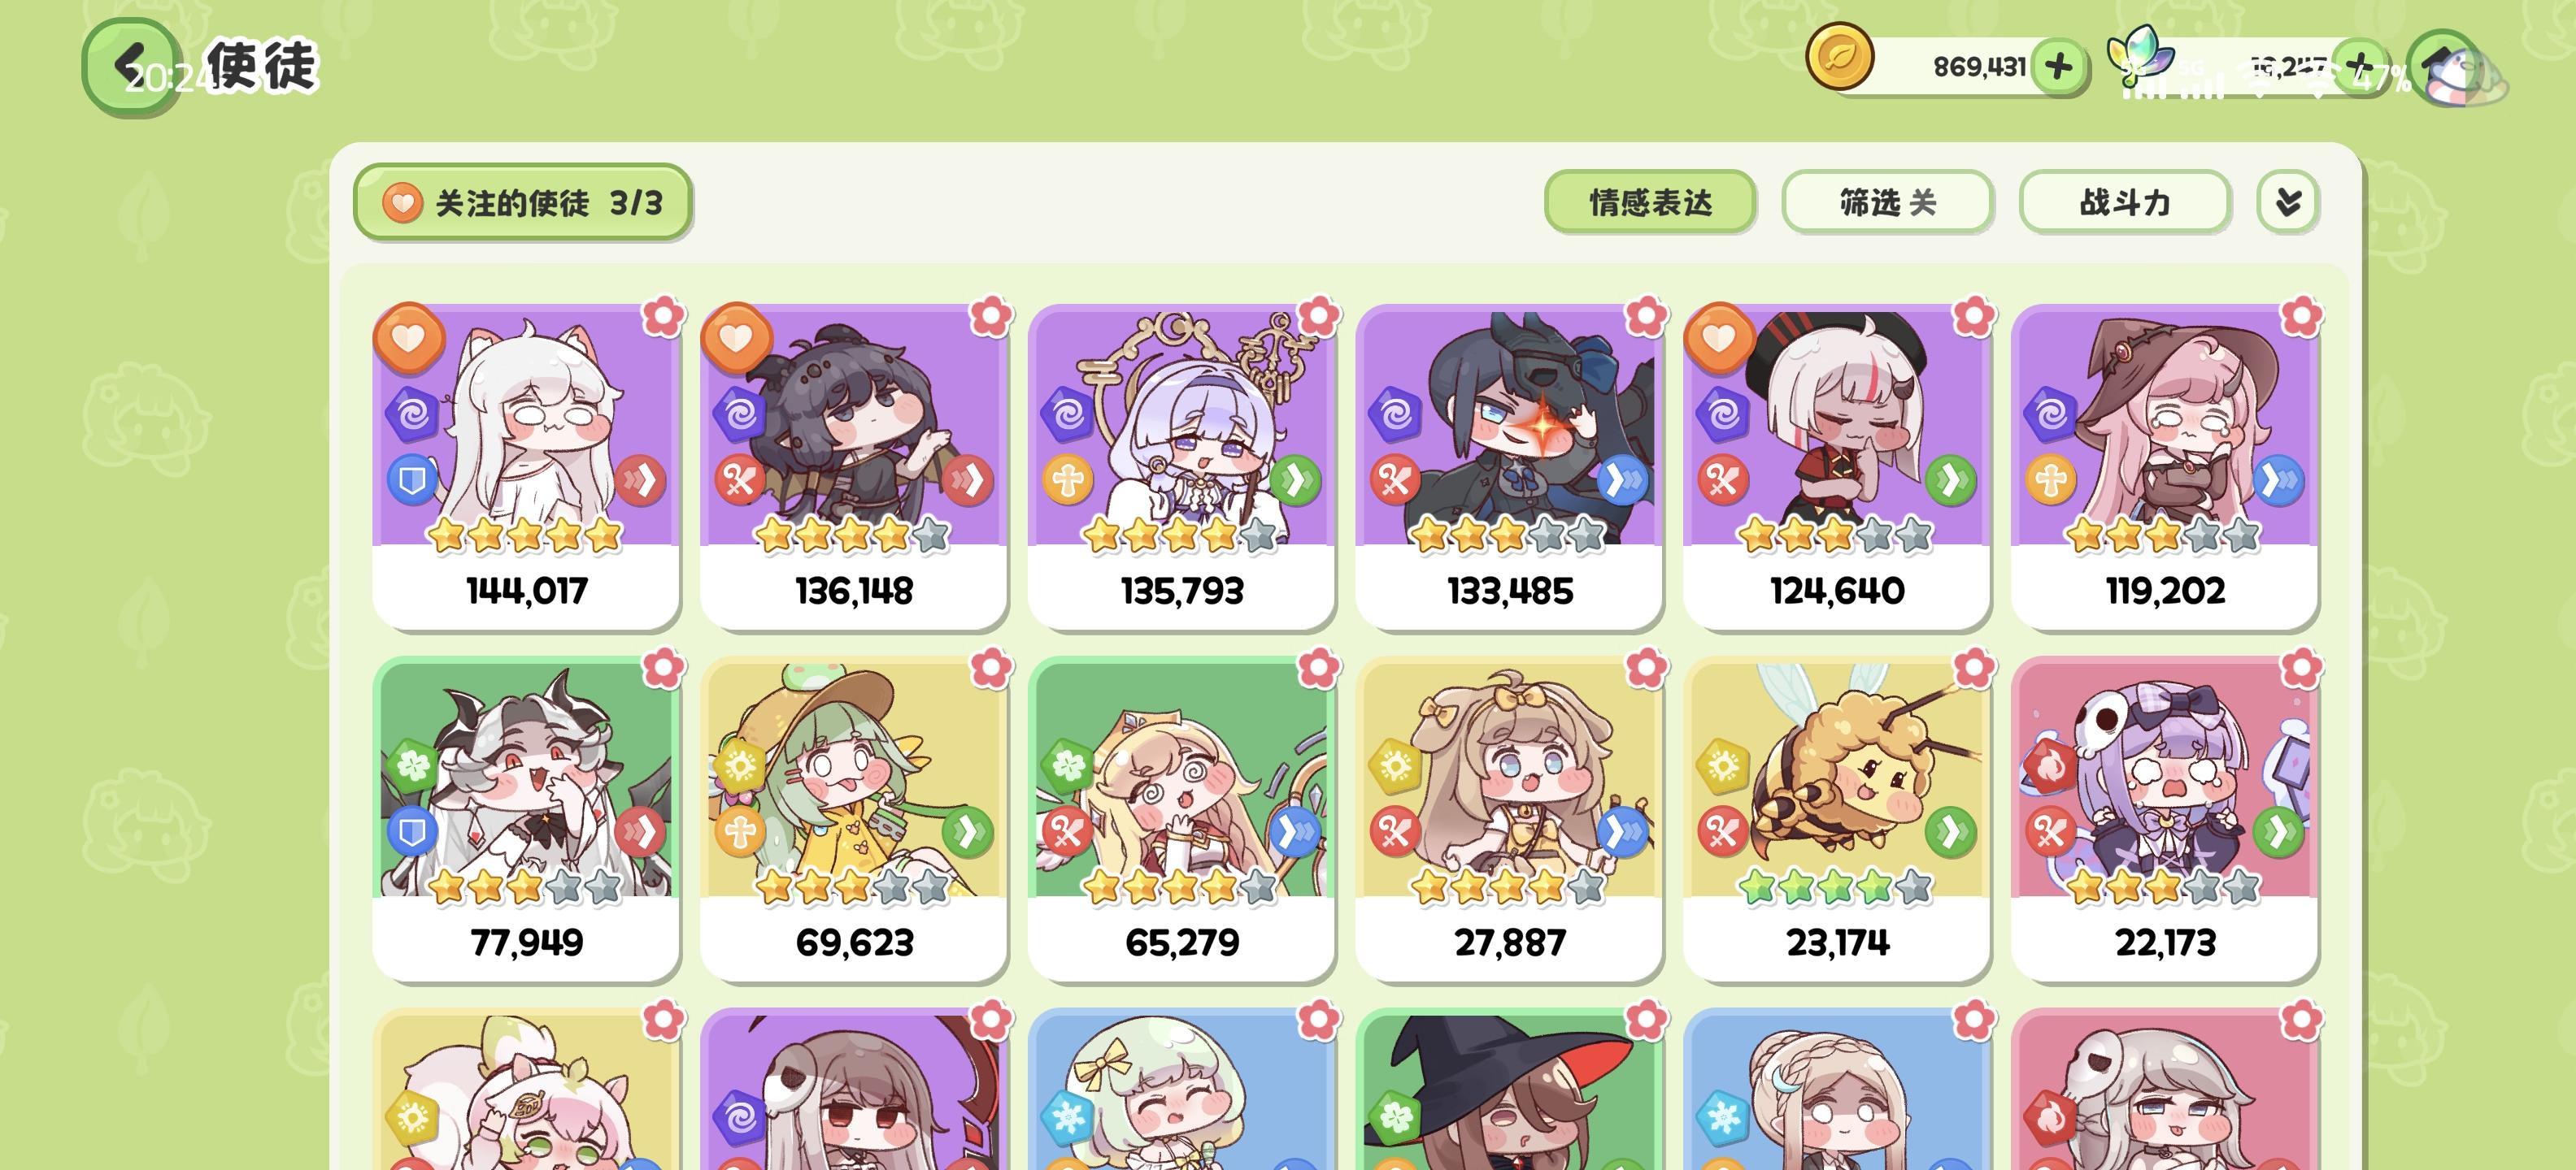
Task: Click five-star rating row on 144,017 card
Action: pyautogui.click(x=525, y=535)
